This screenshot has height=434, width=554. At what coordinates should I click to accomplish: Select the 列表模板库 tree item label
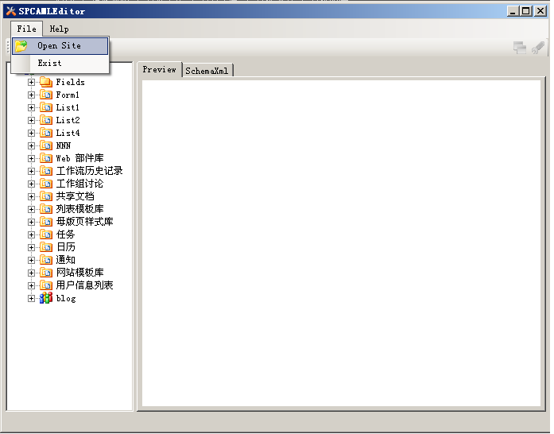coord(79,209)
